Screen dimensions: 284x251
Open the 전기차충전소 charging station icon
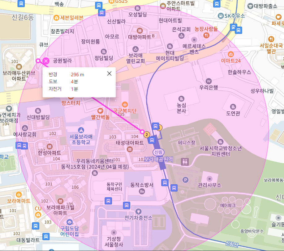(139, 211)
